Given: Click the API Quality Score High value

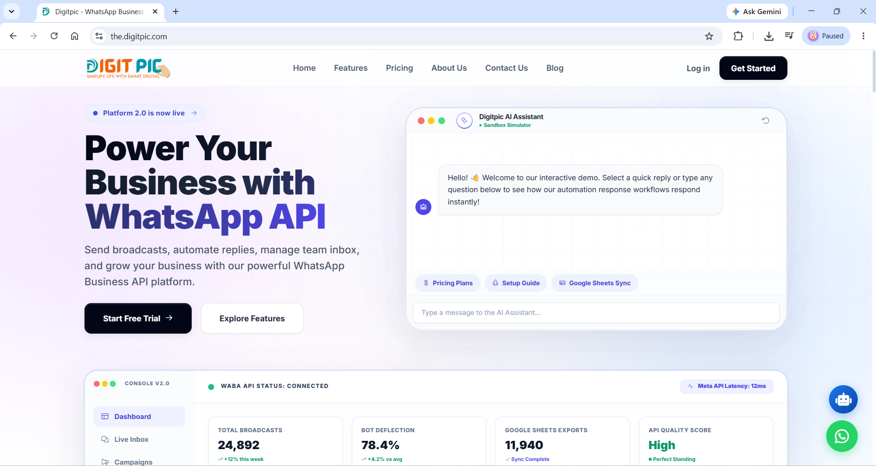Looking at the screenshot, I should [x=662, y=445].
